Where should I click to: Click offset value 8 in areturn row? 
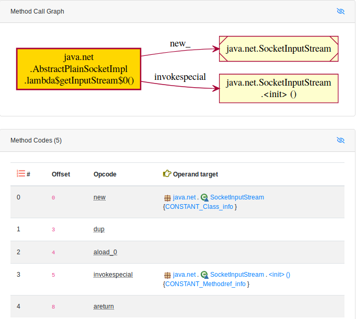(x=53, y=307)
